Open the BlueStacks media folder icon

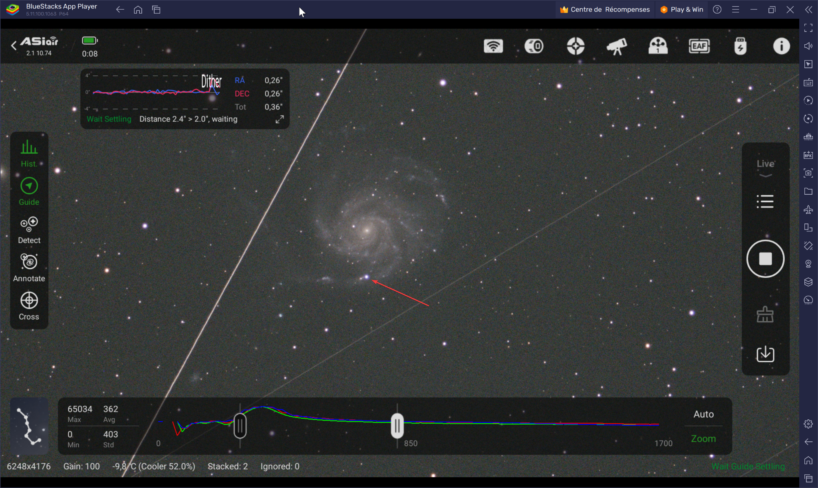808,191
